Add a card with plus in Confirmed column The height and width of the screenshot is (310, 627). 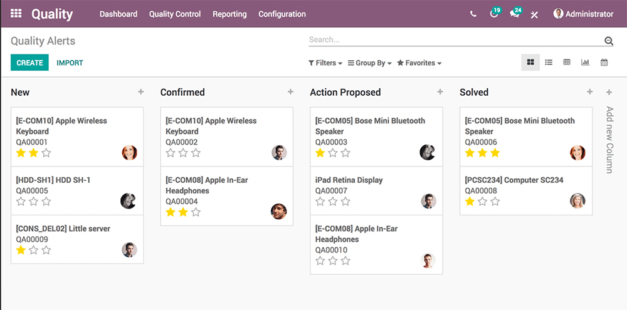click(290, 92)
